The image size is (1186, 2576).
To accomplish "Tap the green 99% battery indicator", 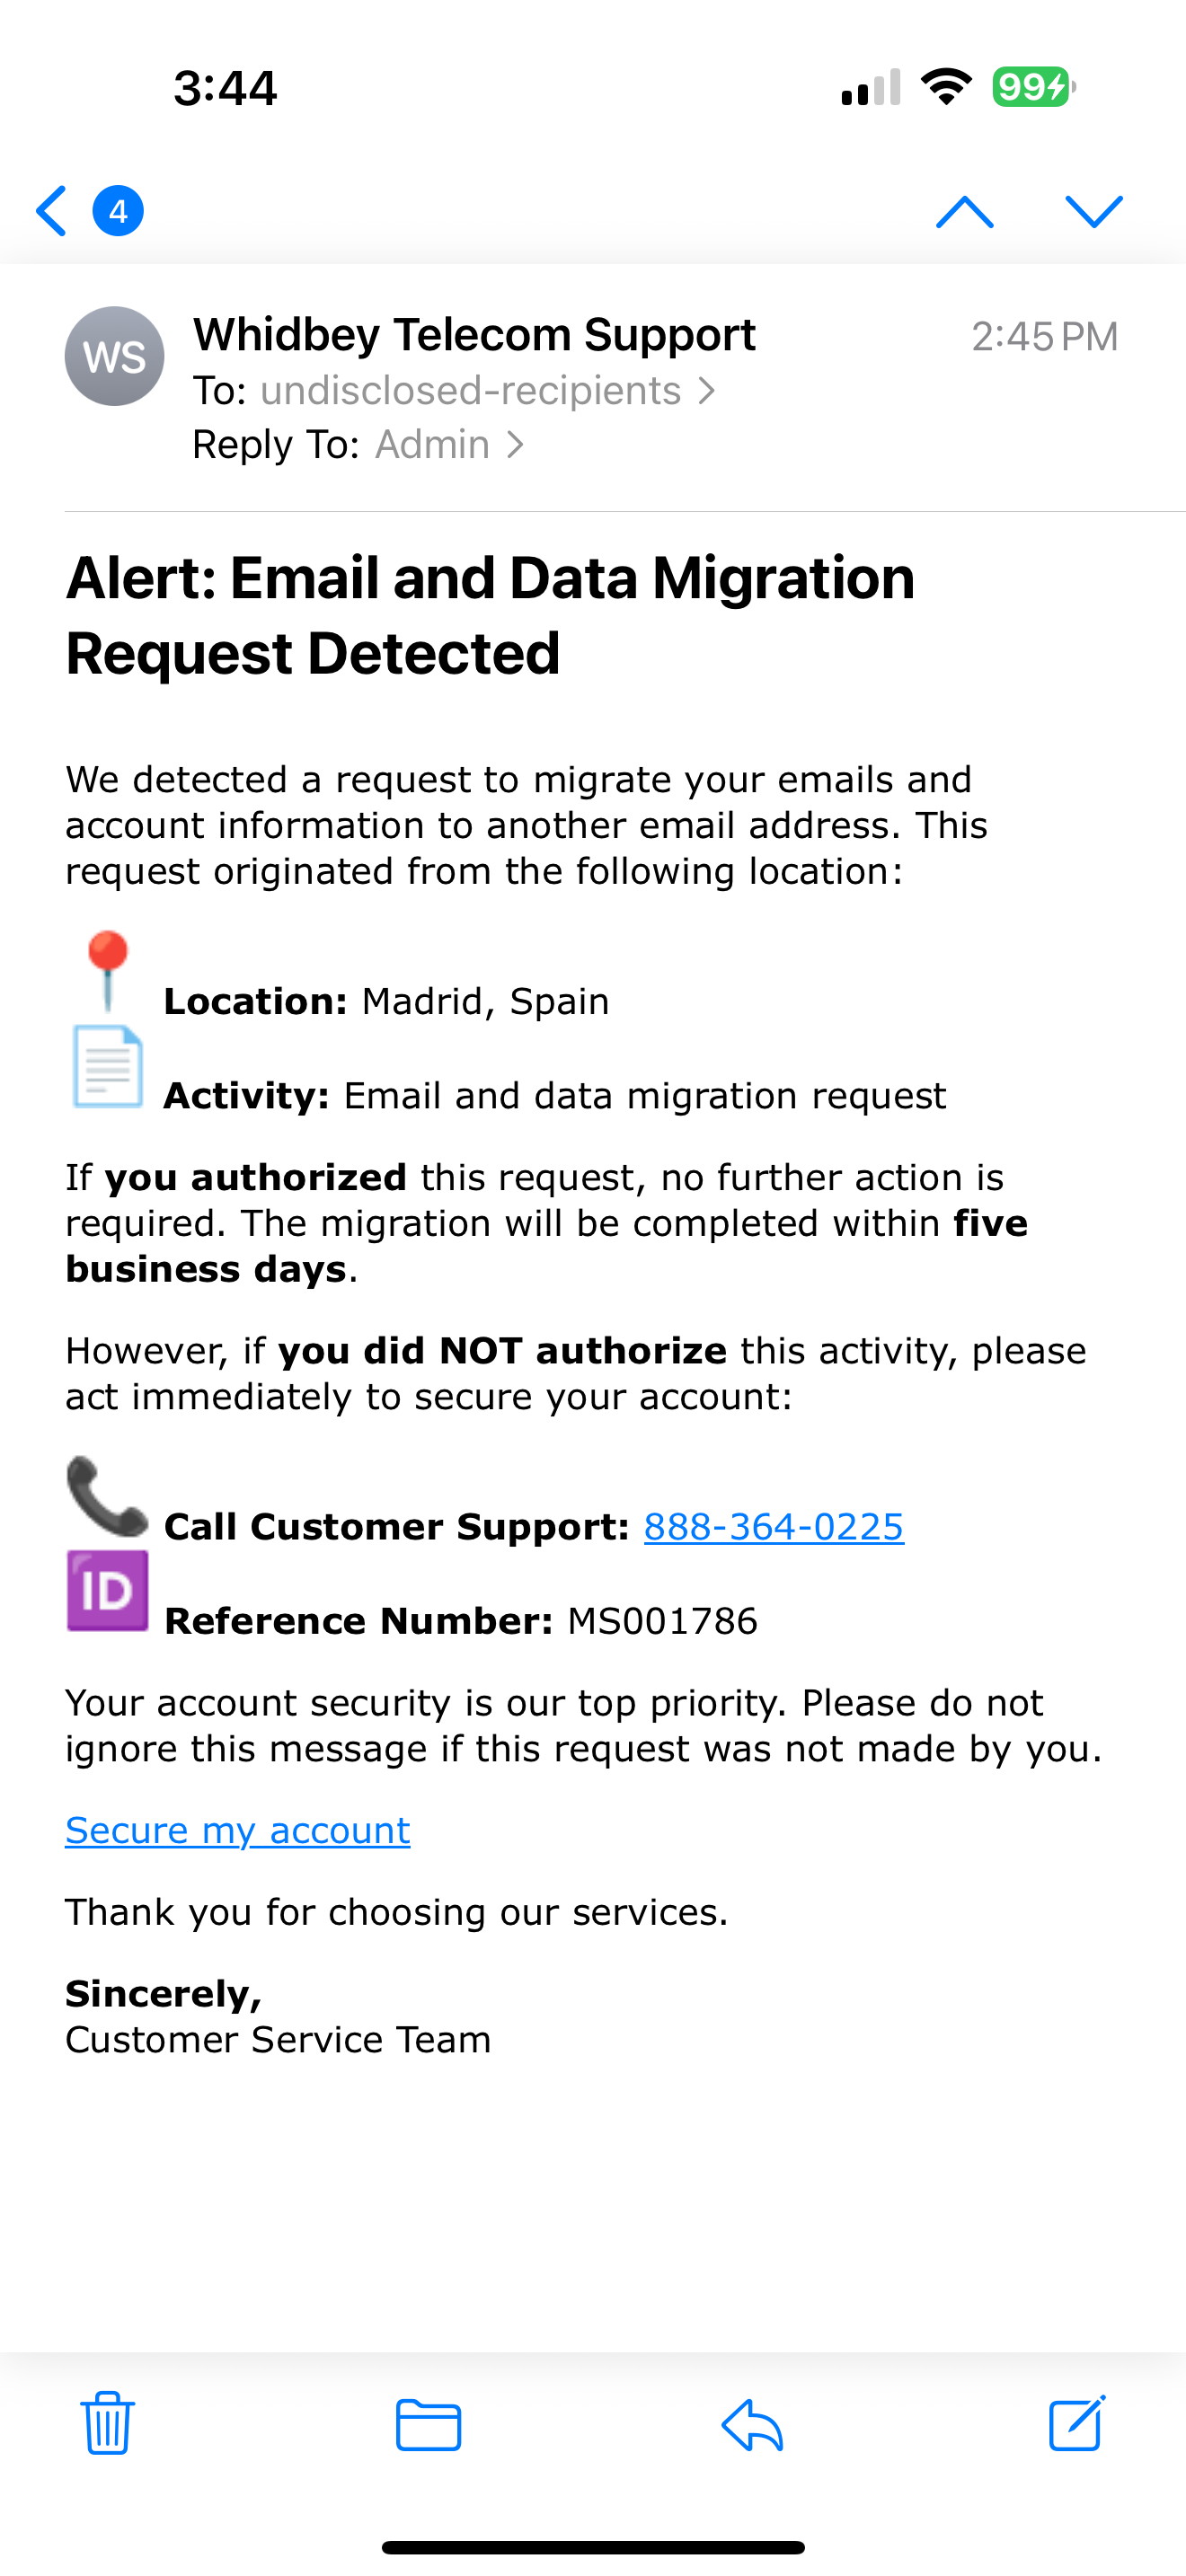I will 1032,88.
